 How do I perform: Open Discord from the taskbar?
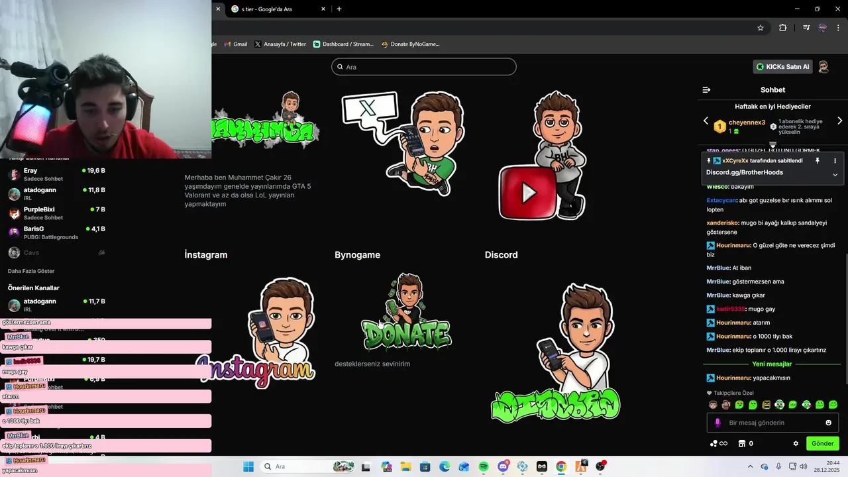[503, 466]
